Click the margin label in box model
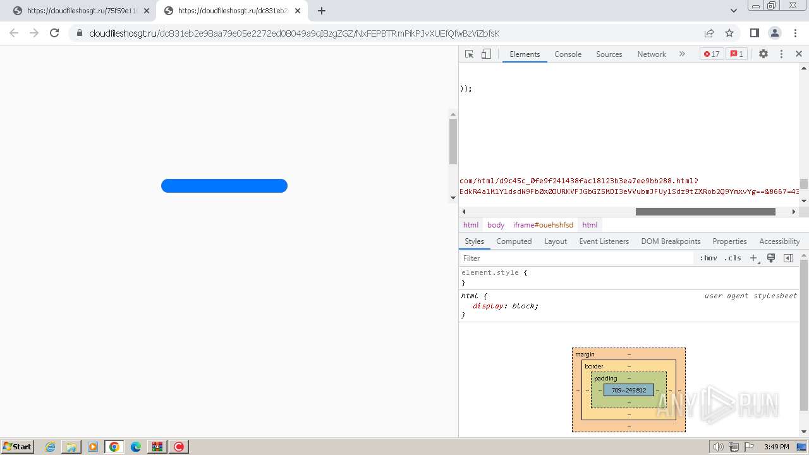The image size is (809, 455). [x=585, y=355]
